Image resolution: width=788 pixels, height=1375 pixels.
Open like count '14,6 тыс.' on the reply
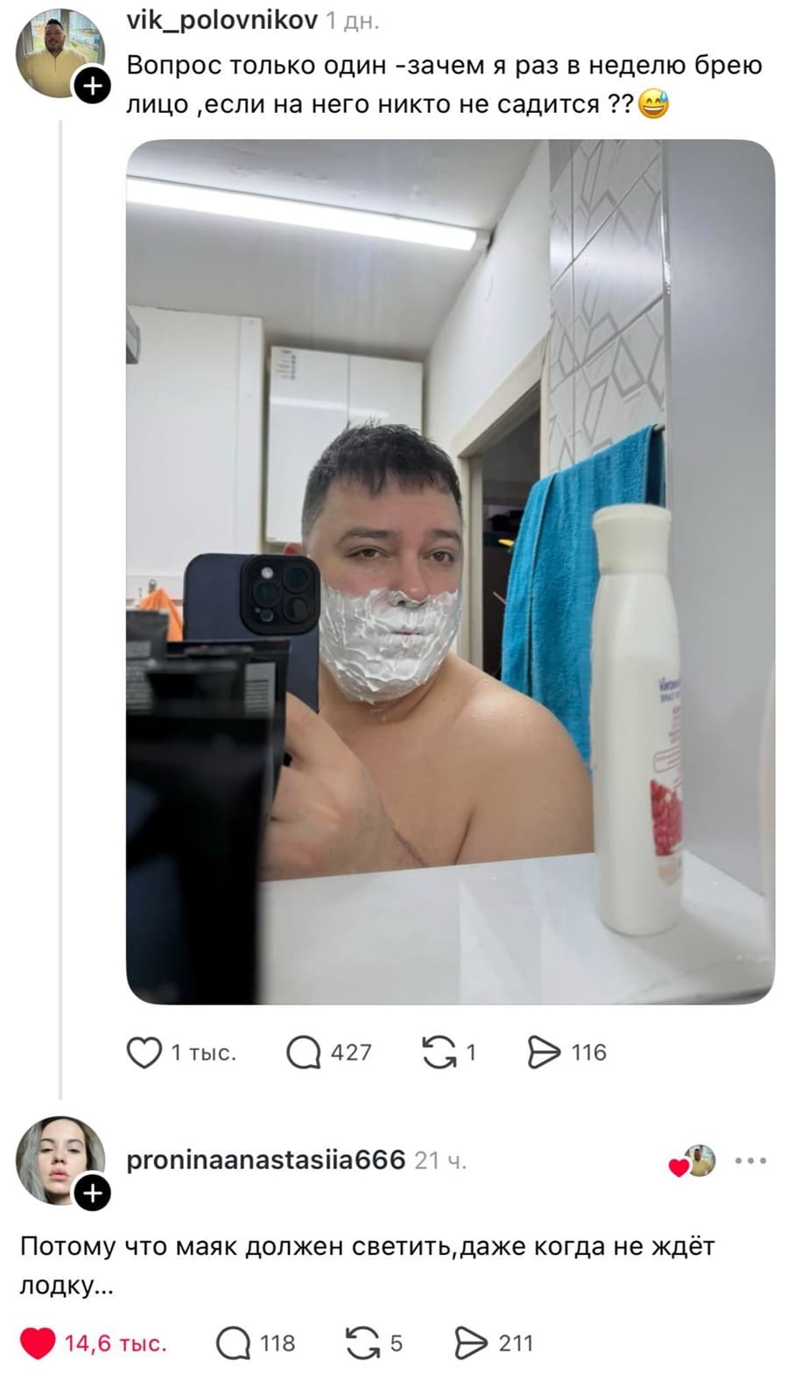[x=116, y=1343]
